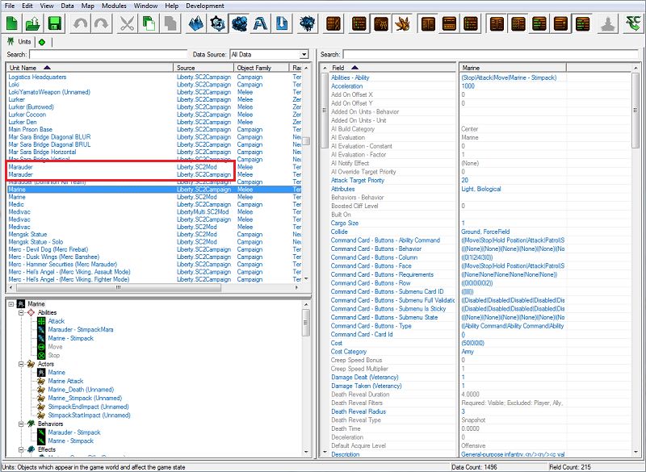Click the red Abilities category icon

[x=31, y=313]
